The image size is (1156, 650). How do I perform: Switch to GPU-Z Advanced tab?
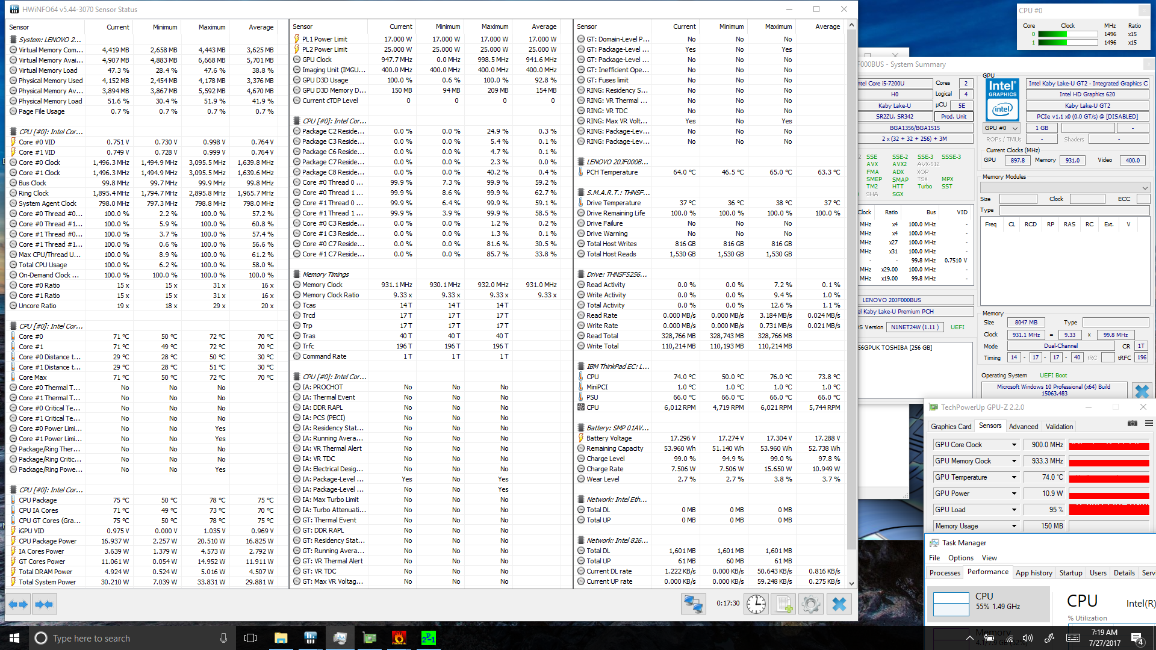tap(1023, 426)
